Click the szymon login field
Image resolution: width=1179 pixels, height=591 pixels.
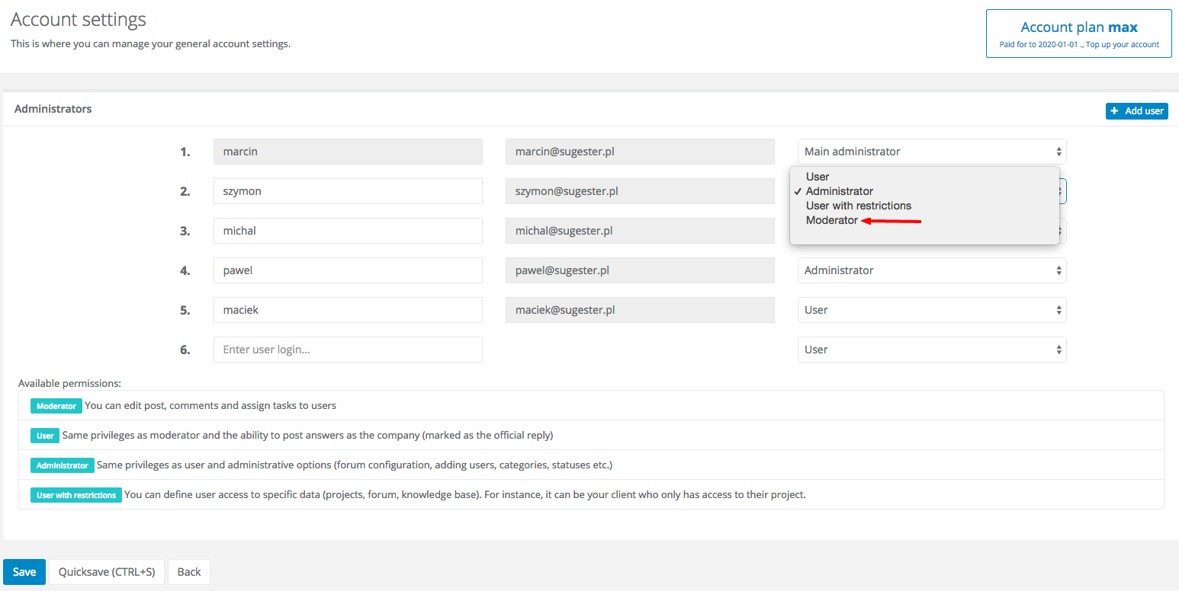point(348,191)
